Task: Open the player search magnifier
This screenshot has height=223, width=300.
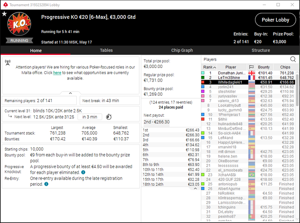Action: pos(293,59)
